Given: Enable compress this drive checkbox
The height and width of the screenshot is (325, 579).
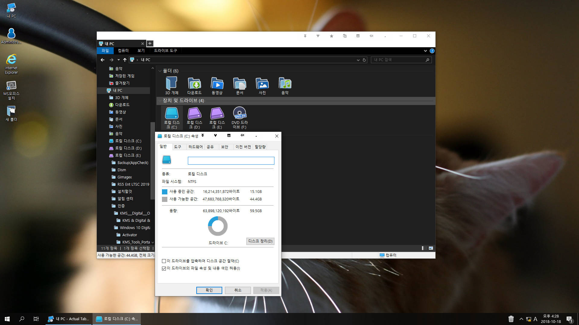Looking at the screenshot, I should 164,261.
